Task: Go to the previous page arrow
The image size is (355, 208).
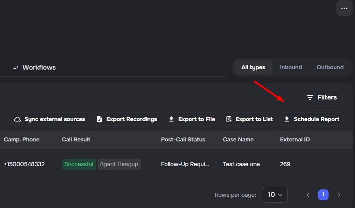Action: point(308,195)
